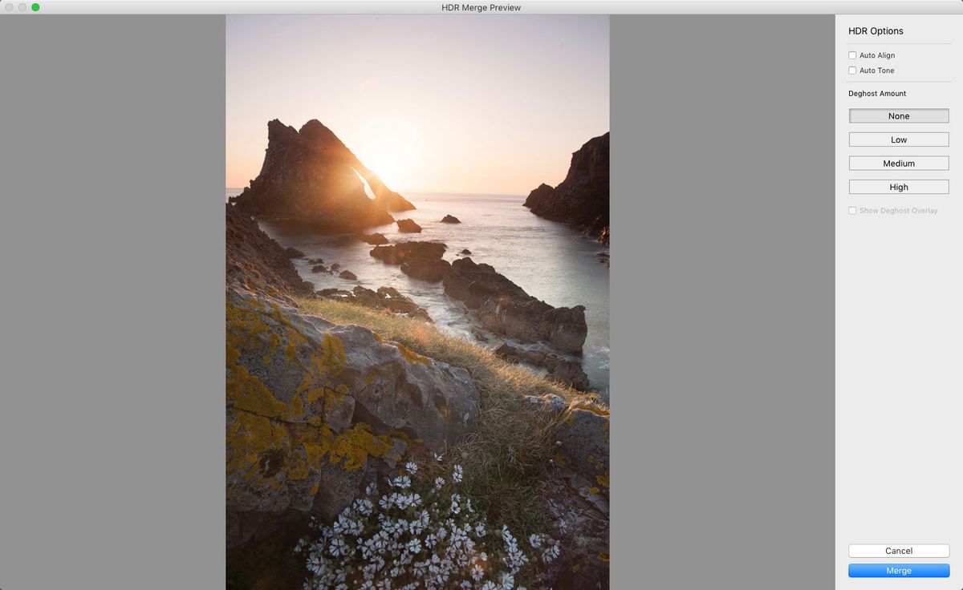Click the blue Merge button
The image size is (963, 590).
898,570
